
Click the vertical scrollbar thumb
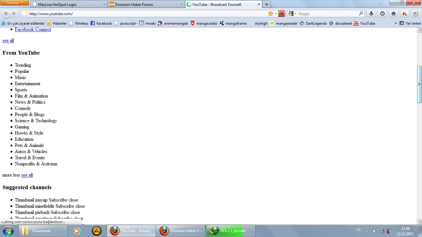click(419, 84)
